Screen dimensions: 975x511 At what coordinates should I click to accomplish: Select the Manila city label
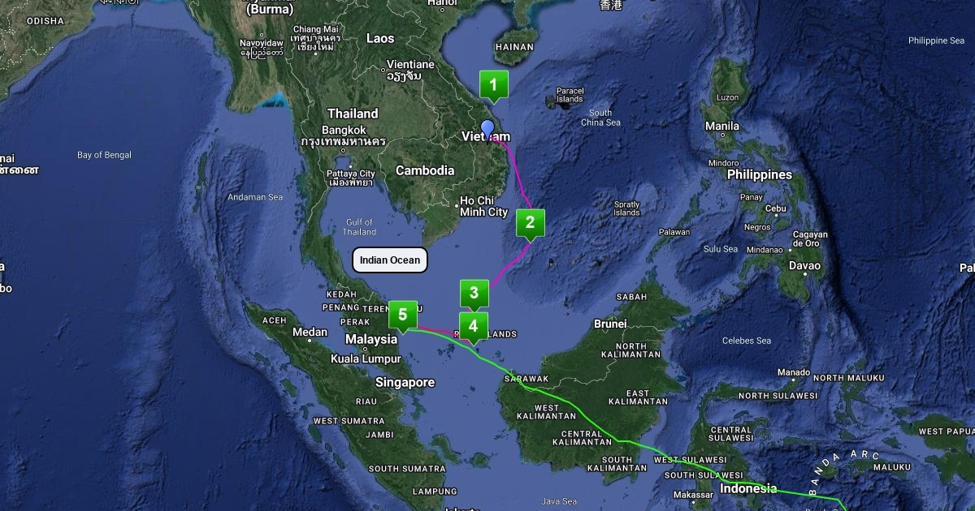pyautogui.click(x=722, y=127)
